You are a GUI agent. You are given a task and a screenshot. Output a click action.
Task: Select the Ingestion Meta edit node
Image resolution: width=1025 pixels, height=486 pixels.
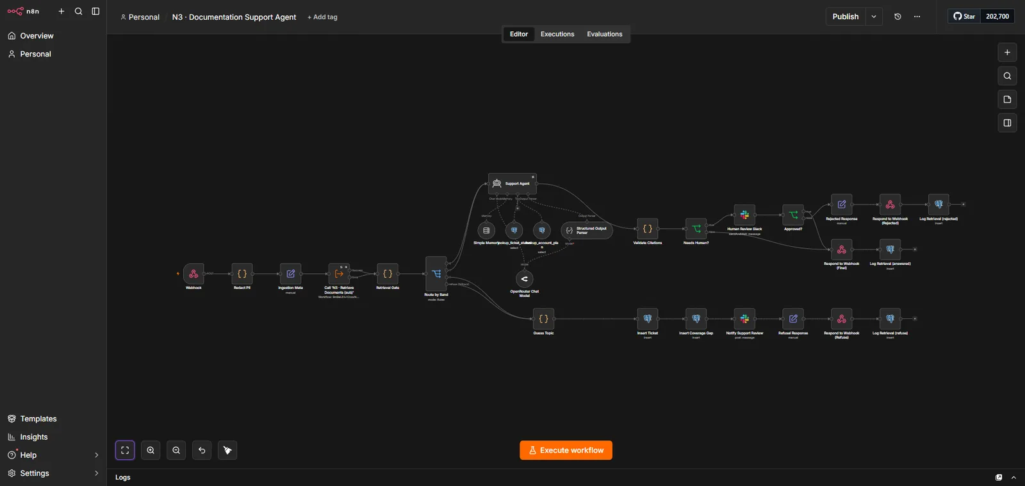pyautogui.click(x=291, y=274)
